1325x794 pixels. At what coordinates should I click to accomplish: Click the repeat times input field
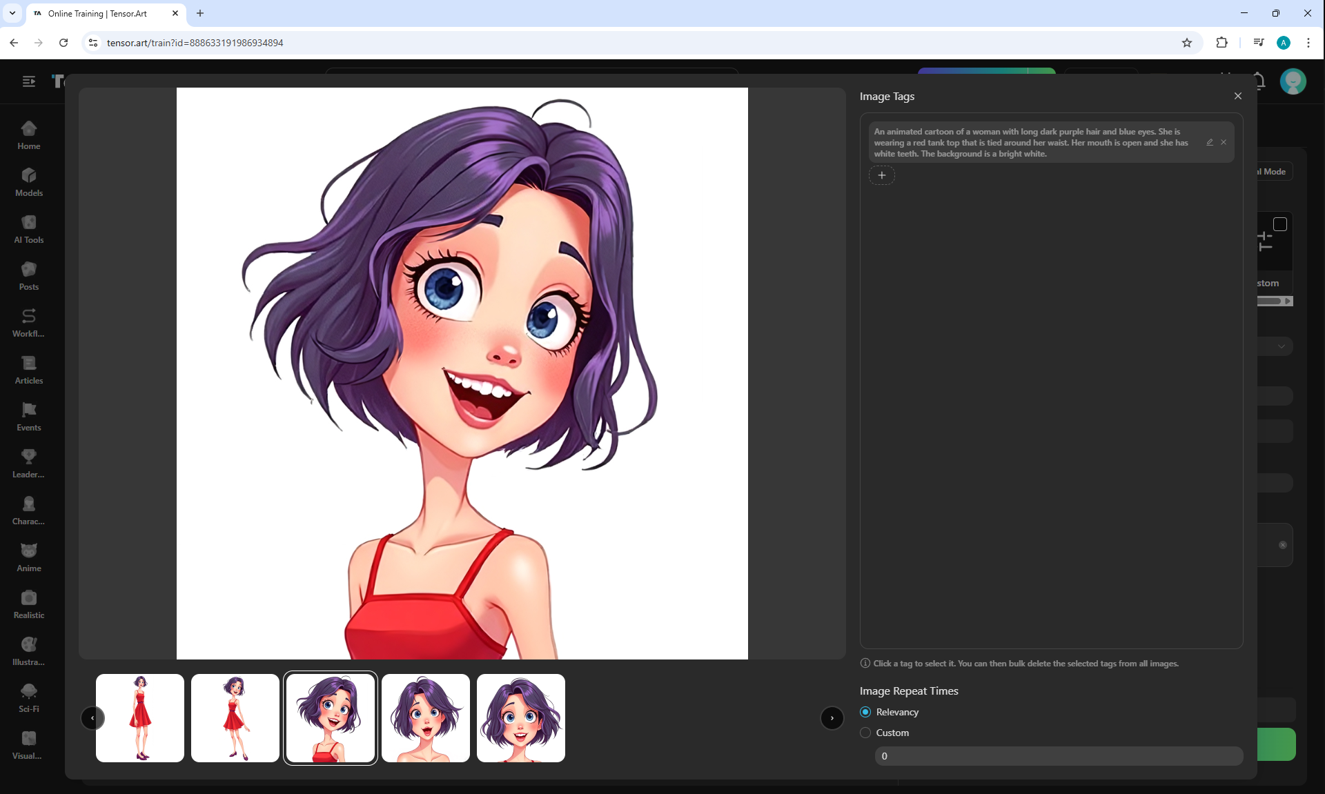[x=1059, y=756]
